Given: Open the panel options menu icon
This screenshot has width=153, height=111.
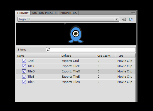Looking at the screenshot, I should pos(133,13).
